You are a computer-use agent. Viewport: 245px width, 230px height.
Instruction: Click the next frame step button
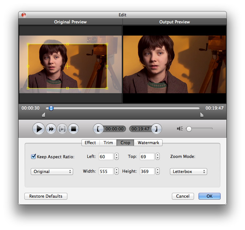(62, 129)
